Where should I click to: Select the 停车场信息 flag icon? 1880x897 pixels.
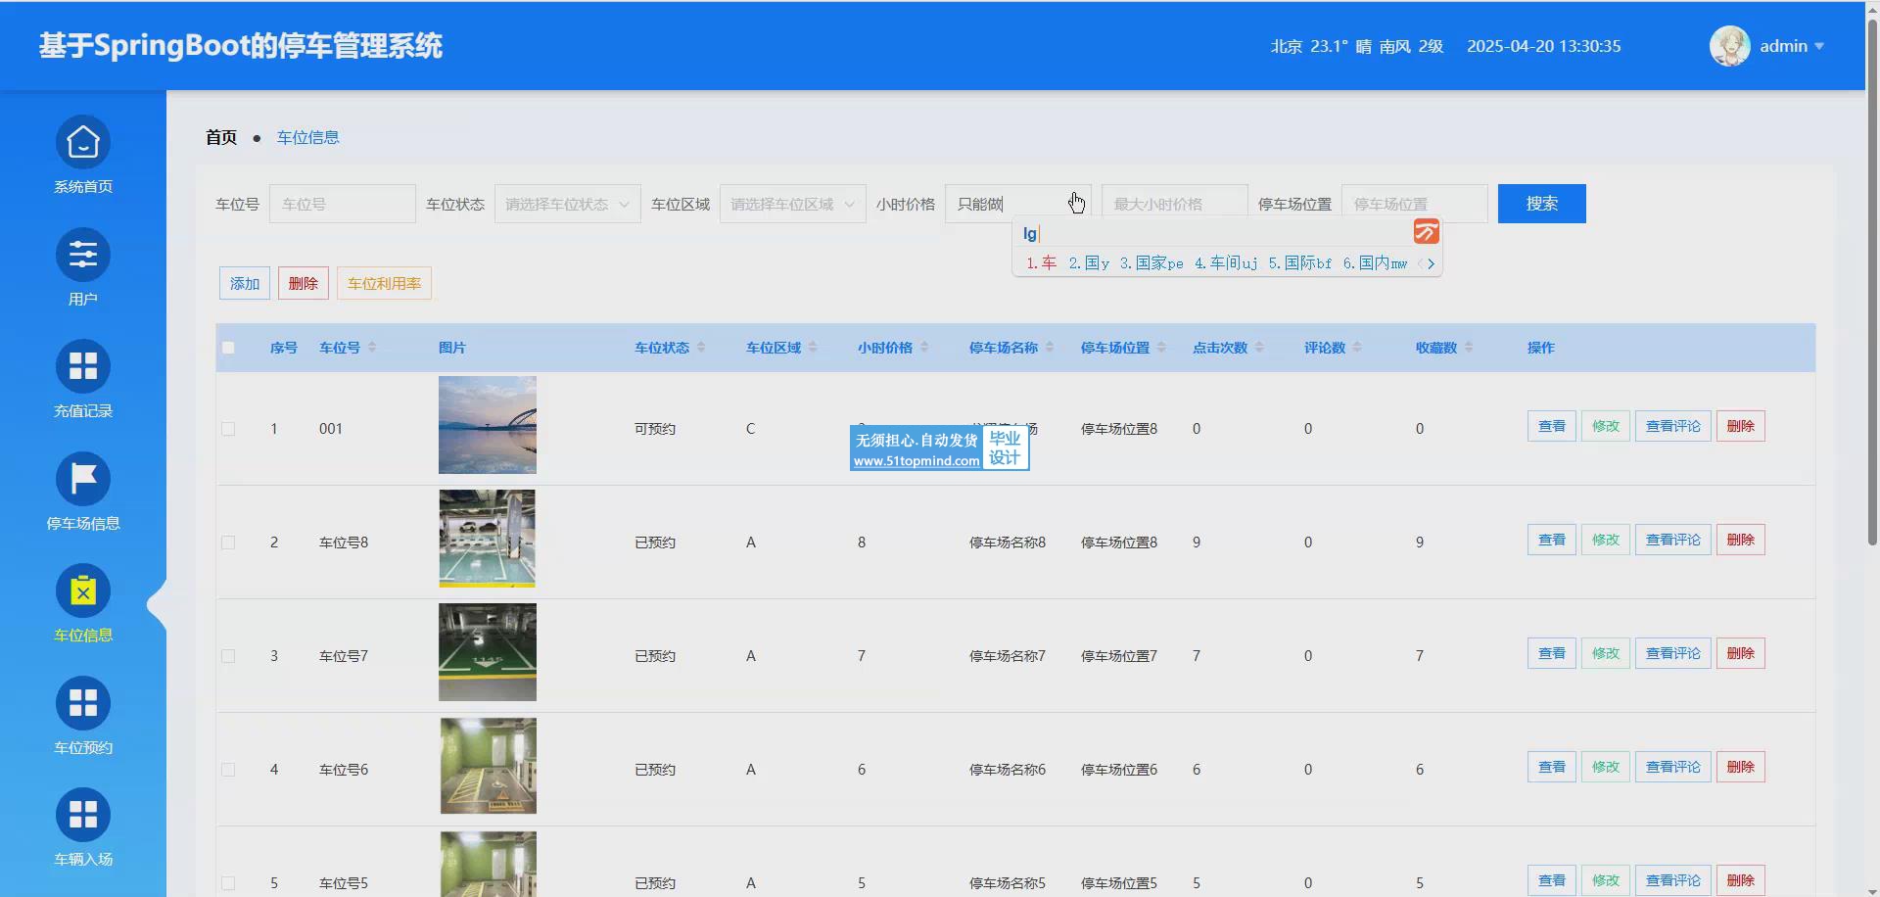point(83,480)
